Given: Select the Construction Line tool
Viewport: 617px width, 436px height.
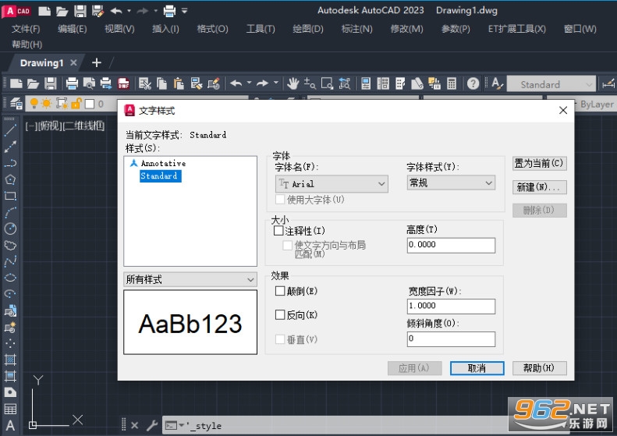Looking at the screenshot, I should (x=10, y=147).
